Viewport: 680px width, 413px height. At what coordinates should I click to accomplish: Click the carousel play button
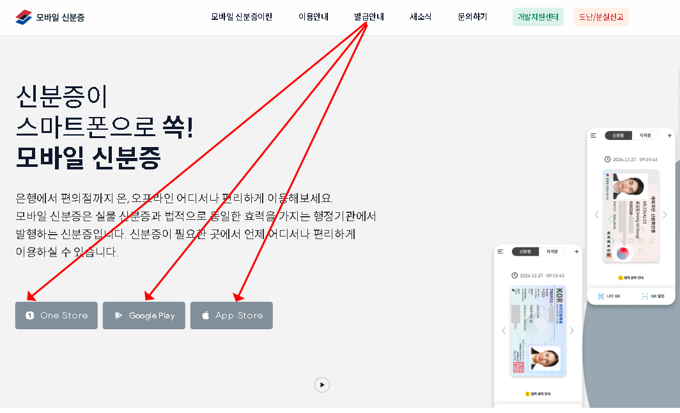(x=322, y=385)
